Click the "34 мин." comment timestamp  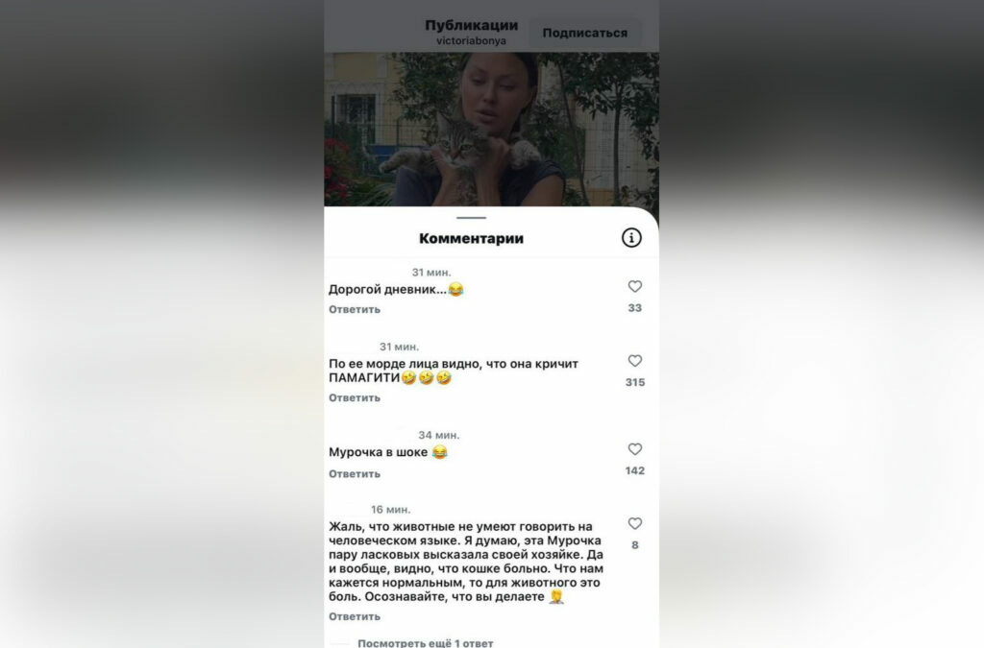click(x=438, y=435)
